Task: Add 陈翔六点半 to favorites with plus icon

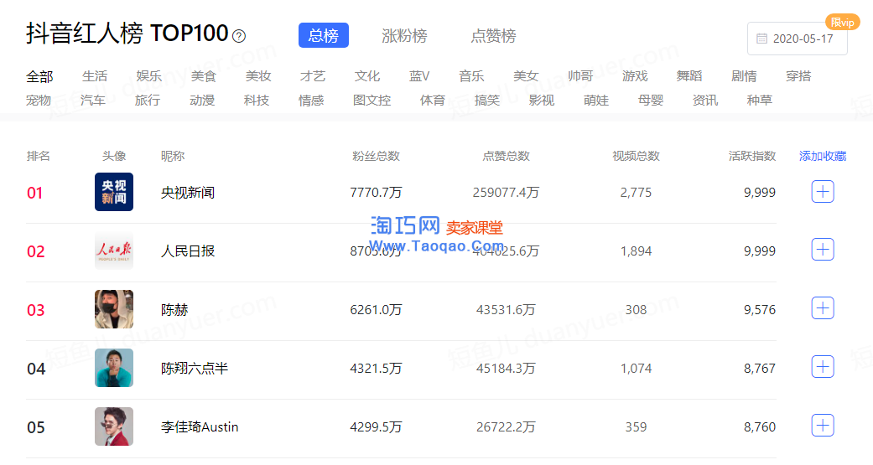Action: click(x=823, y=366)
